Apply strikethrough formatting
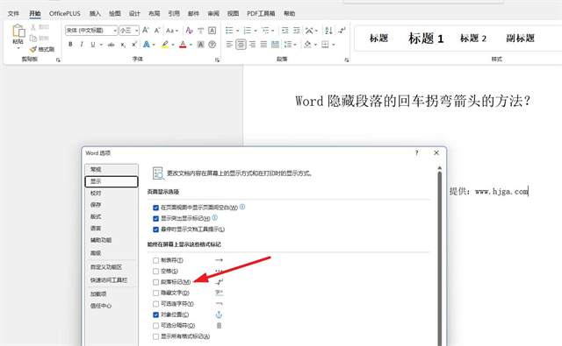The width and height of the screenshot is (562, 346). pos(112,45)
